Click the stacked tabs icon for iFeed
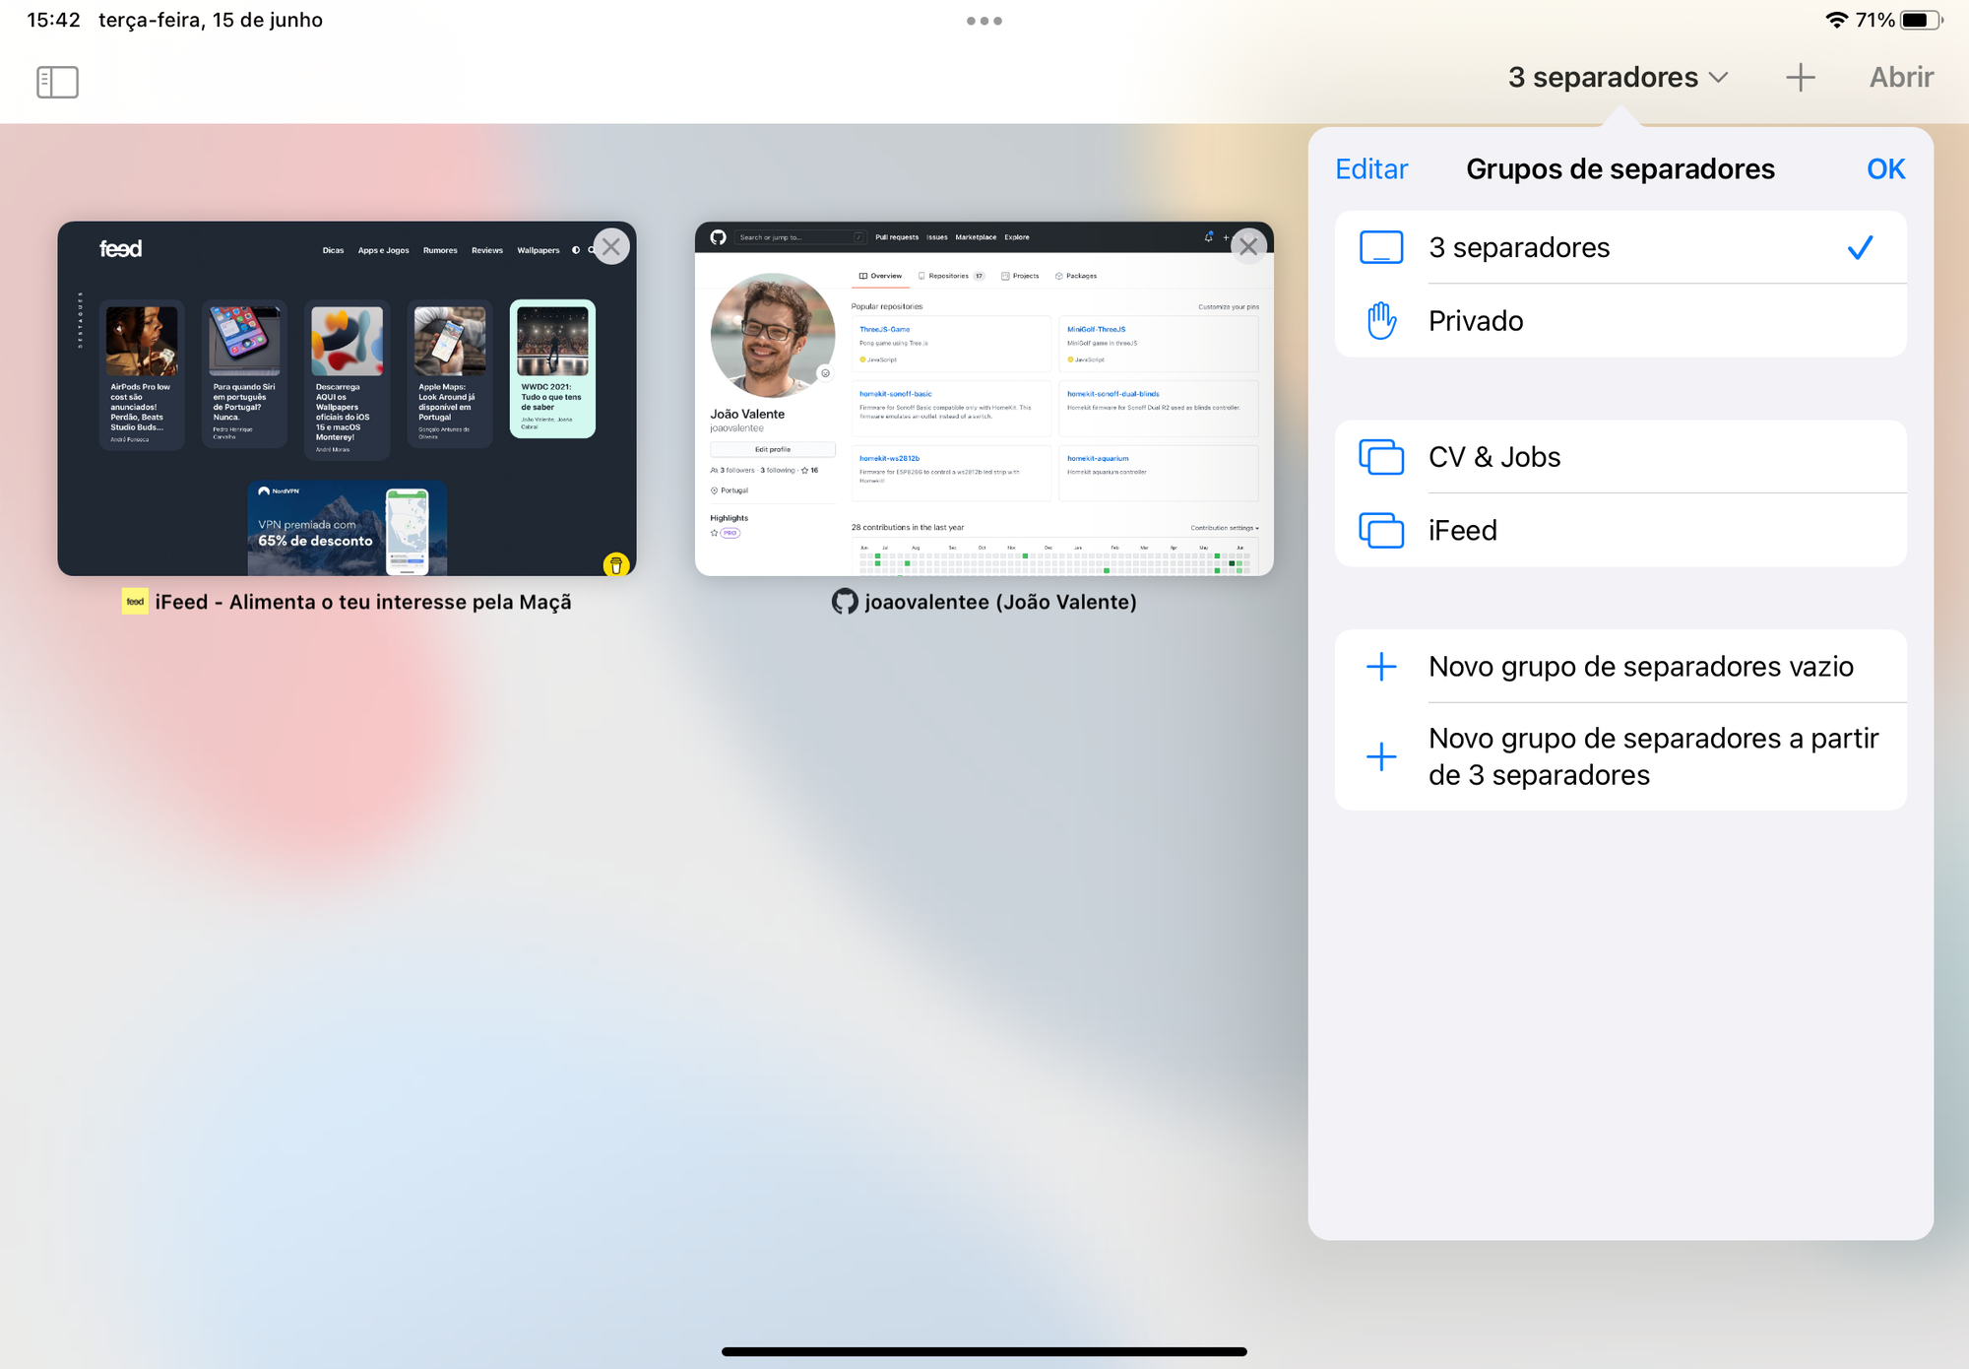 coord(1381,530)
